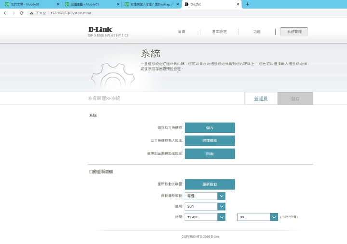This screenshot has height=244, width=347.
Task: Go back with the browser back arrow
Action: [5, 13]
